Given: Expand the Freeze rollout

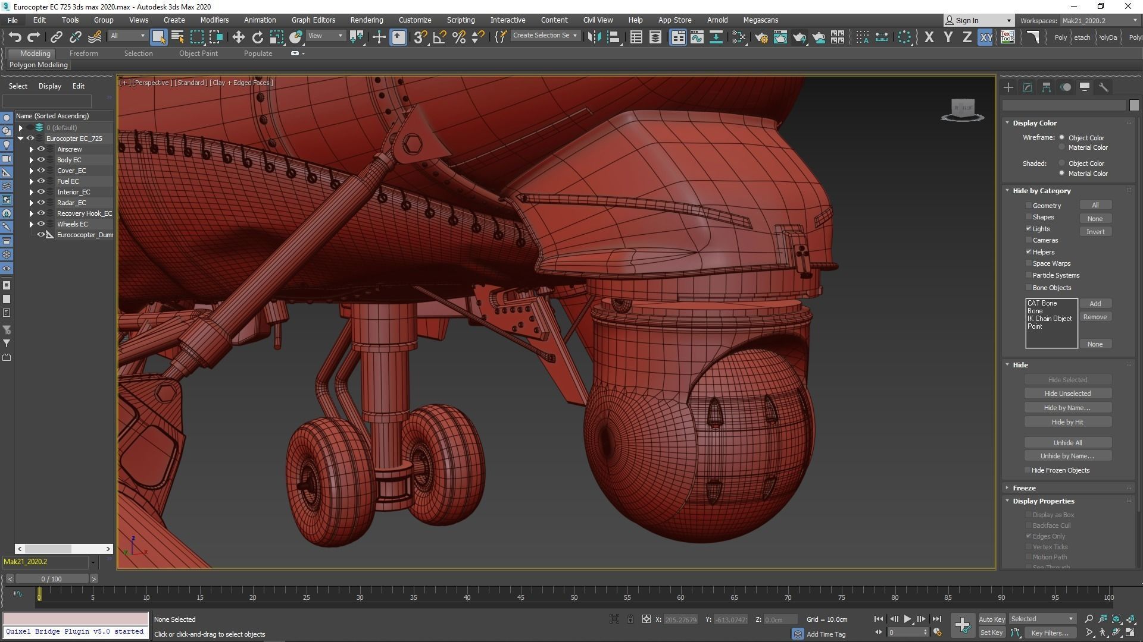Looking at the screenshot, I should click(x=1024, y=488).
